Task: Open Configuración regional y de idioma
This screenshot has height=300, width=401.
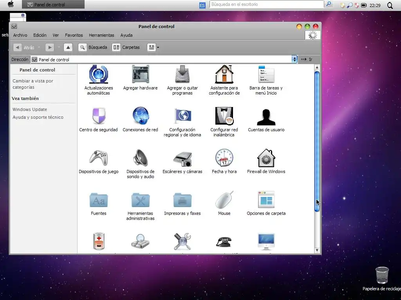Action: [182, 116]
